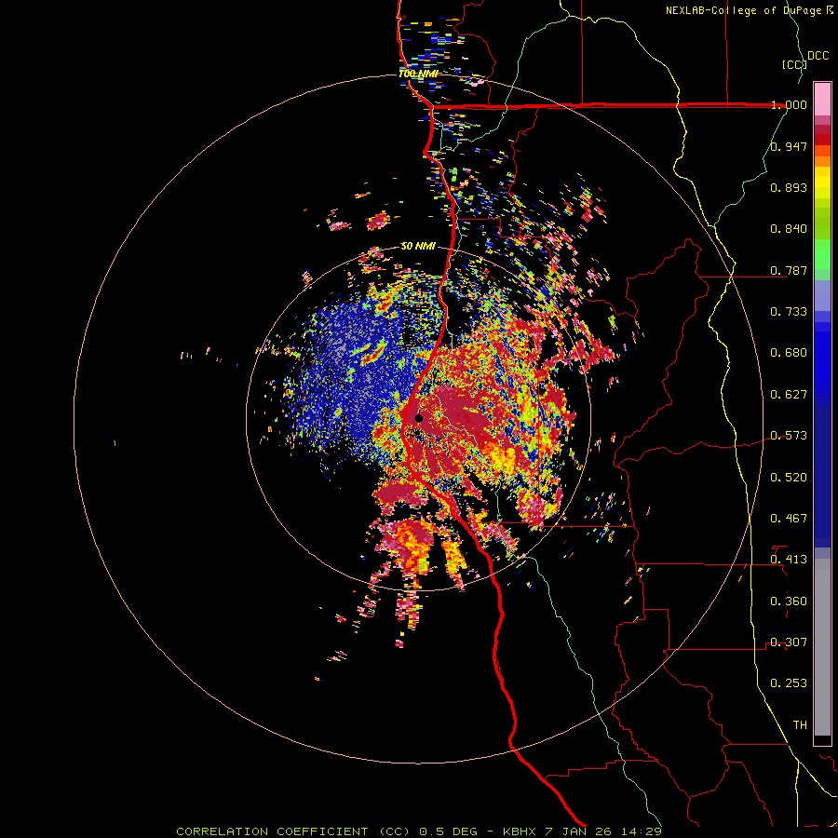838x838 pixels.
Task: Click the 100 NMI range ring label
Action: point(418,74)
